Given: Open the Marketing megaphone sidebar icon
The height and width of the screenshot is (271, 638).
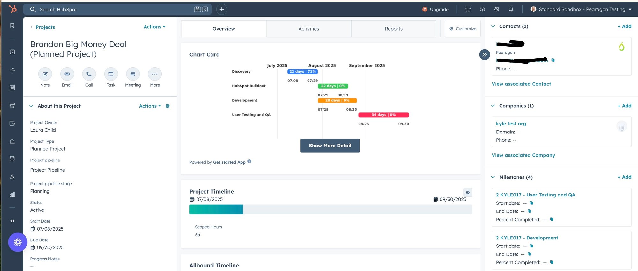Looking at the screenshot, I should tap(12, 70).
